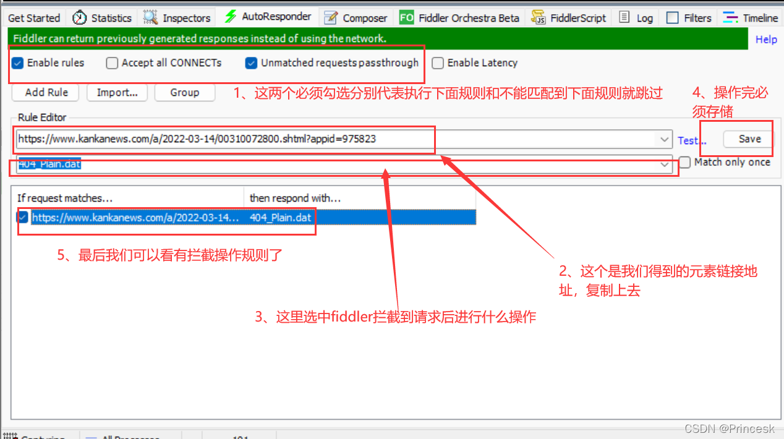
Task: Click the Group button
Action: coord(184,92)
